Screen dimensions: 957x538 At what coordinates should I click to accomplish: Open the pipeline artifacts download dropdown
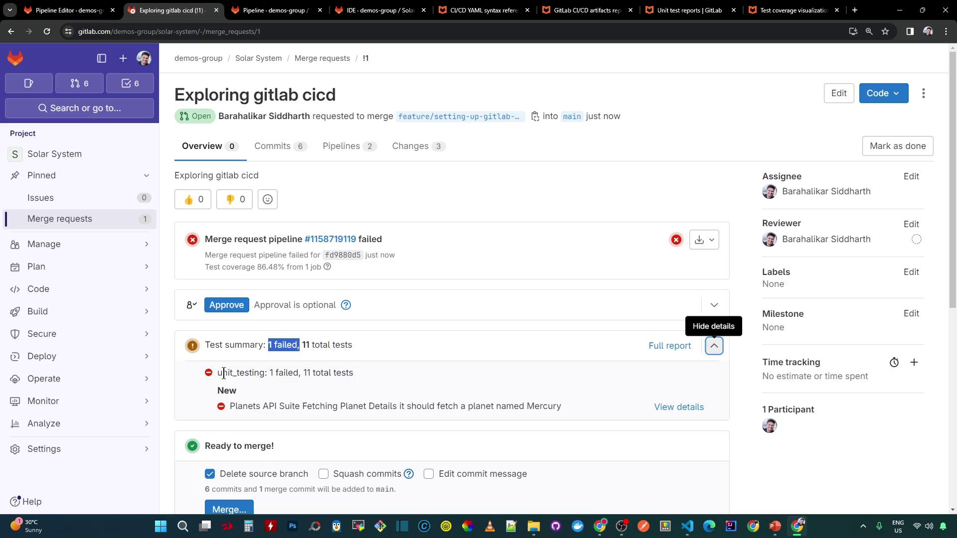point(704,240)
